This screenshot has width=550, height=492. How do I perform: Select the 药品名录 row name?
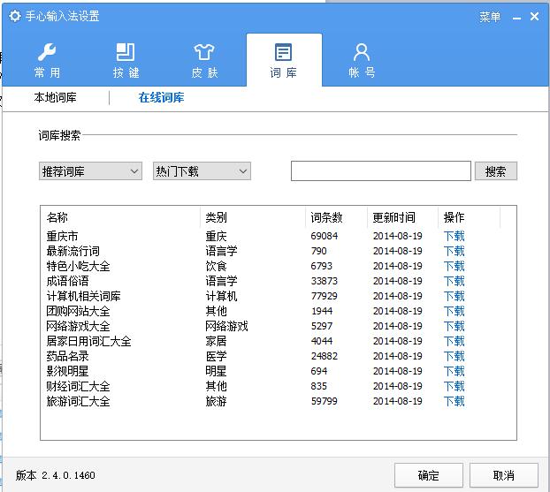(67, 356)
